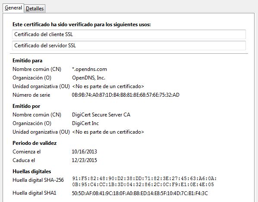Viewport: 258px width, 202px height.
Task: Click the 'OpenDNS, Inc.' organization value
Action: point(88,78)
